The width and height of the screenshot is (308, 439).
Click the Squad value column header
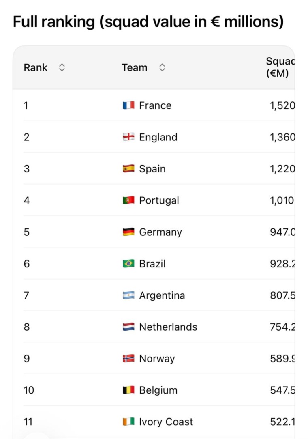pyautogui.click(x=280, y=67)
